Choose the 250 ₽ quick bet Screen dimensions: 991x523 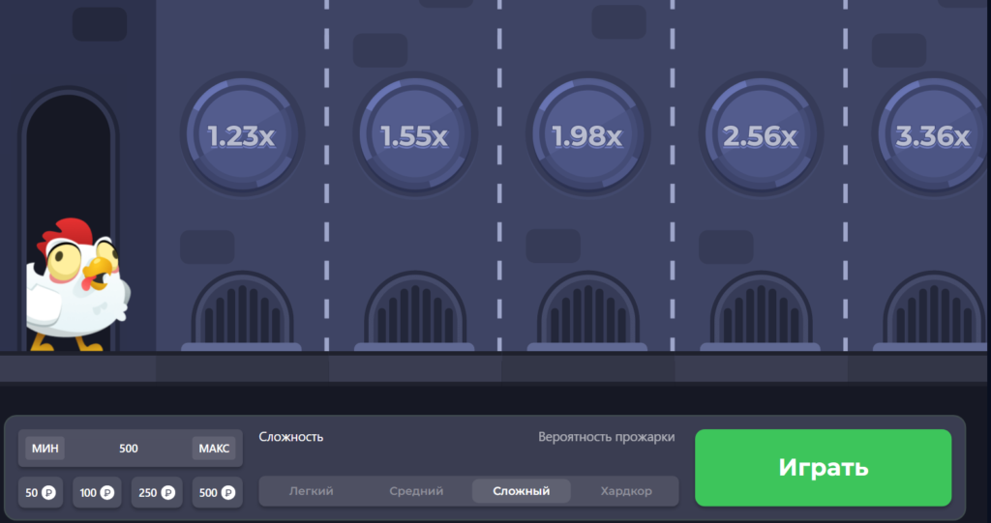[156, 493]
